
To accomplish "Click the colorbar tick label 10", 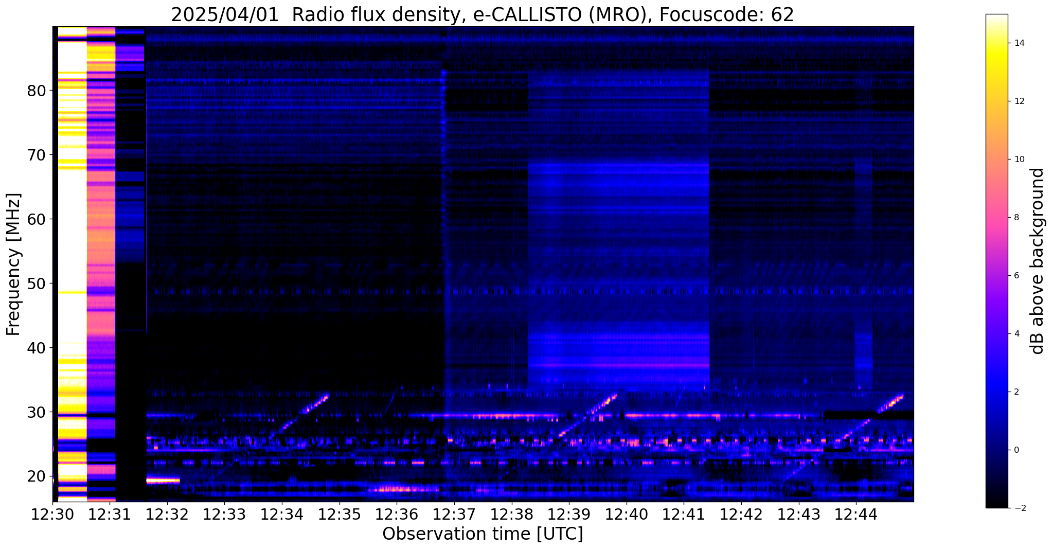I will (1019, 160).
